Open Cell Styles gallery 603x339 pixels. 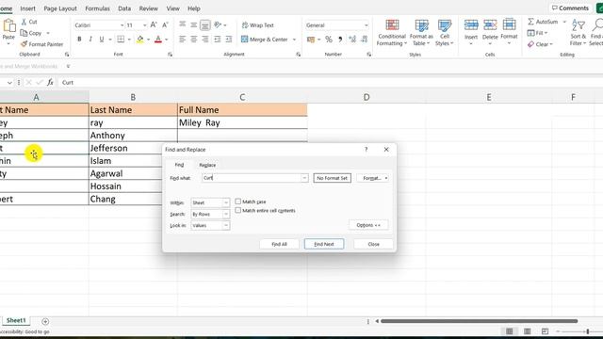click(x=444, y=33)
